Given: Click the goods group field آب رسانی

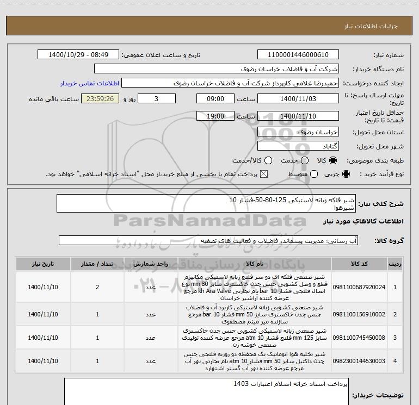Looking at the screenshot, I should pyautogui.click(x=208, y=240).
